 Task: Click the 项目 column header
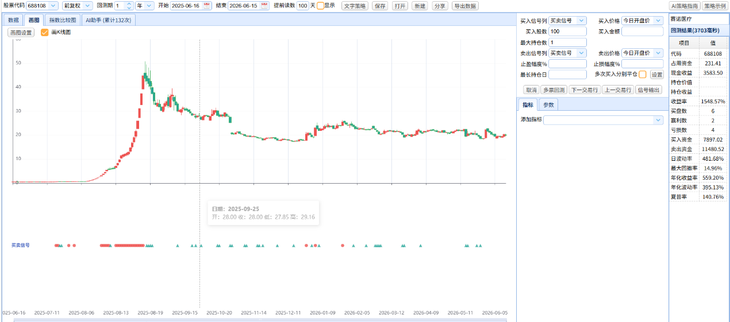tap(684, 42)
